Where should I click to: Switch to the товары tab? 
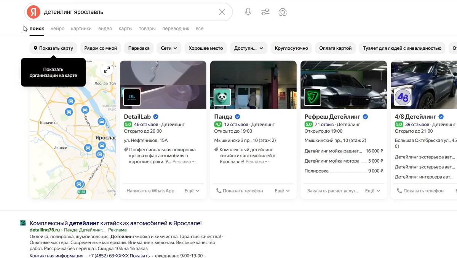point(147,28)
